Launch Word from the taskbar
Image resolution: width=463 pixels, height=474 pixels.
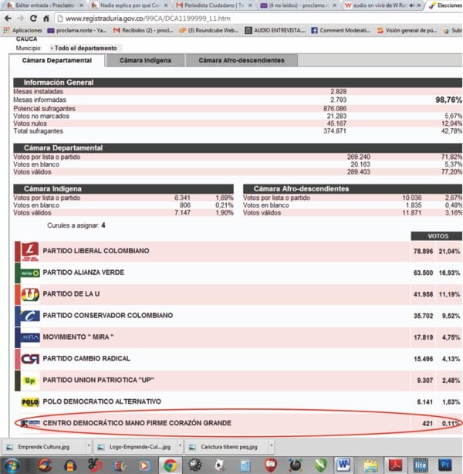[343, 465]
